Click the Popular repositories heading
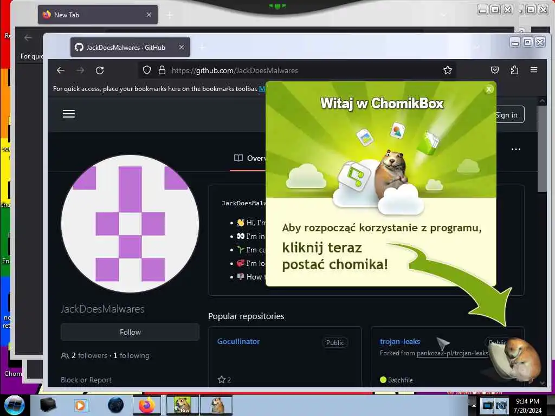 pyautogui.click(x=246, y=316)
